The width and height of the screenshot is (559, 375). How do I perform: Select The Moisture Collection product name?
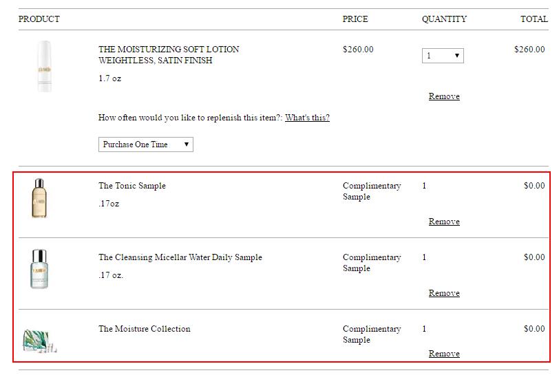(x=145, y=329)
